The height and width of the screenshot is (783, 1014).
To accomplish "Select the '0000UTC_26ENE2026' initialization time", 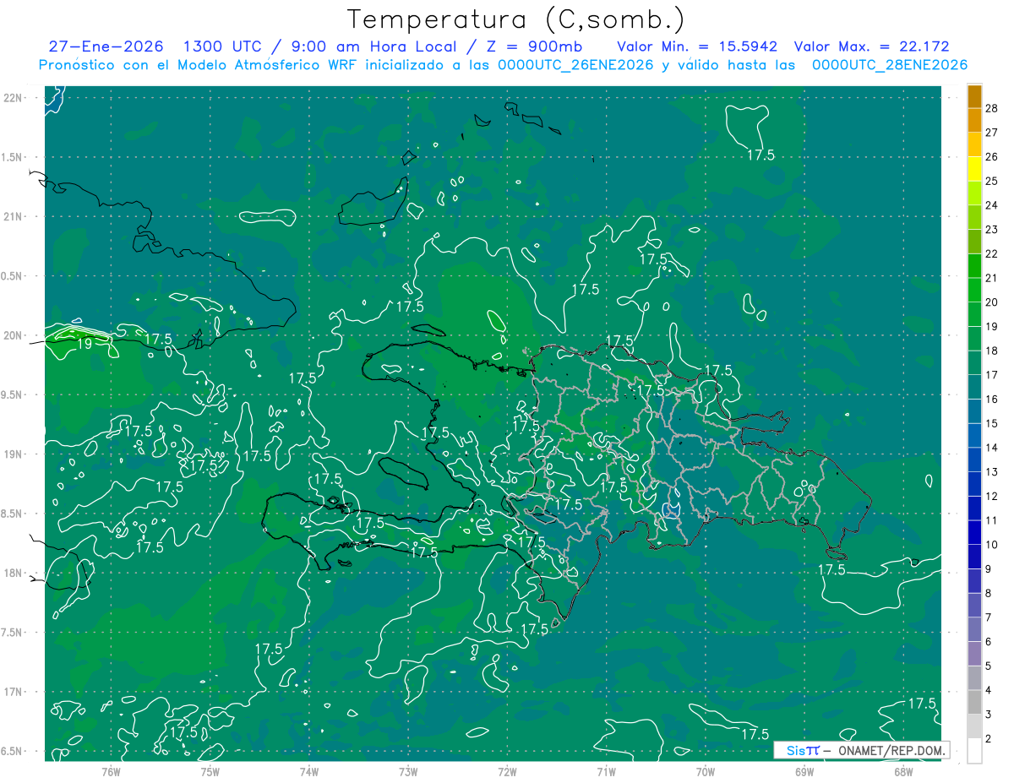I will point(575,65).
